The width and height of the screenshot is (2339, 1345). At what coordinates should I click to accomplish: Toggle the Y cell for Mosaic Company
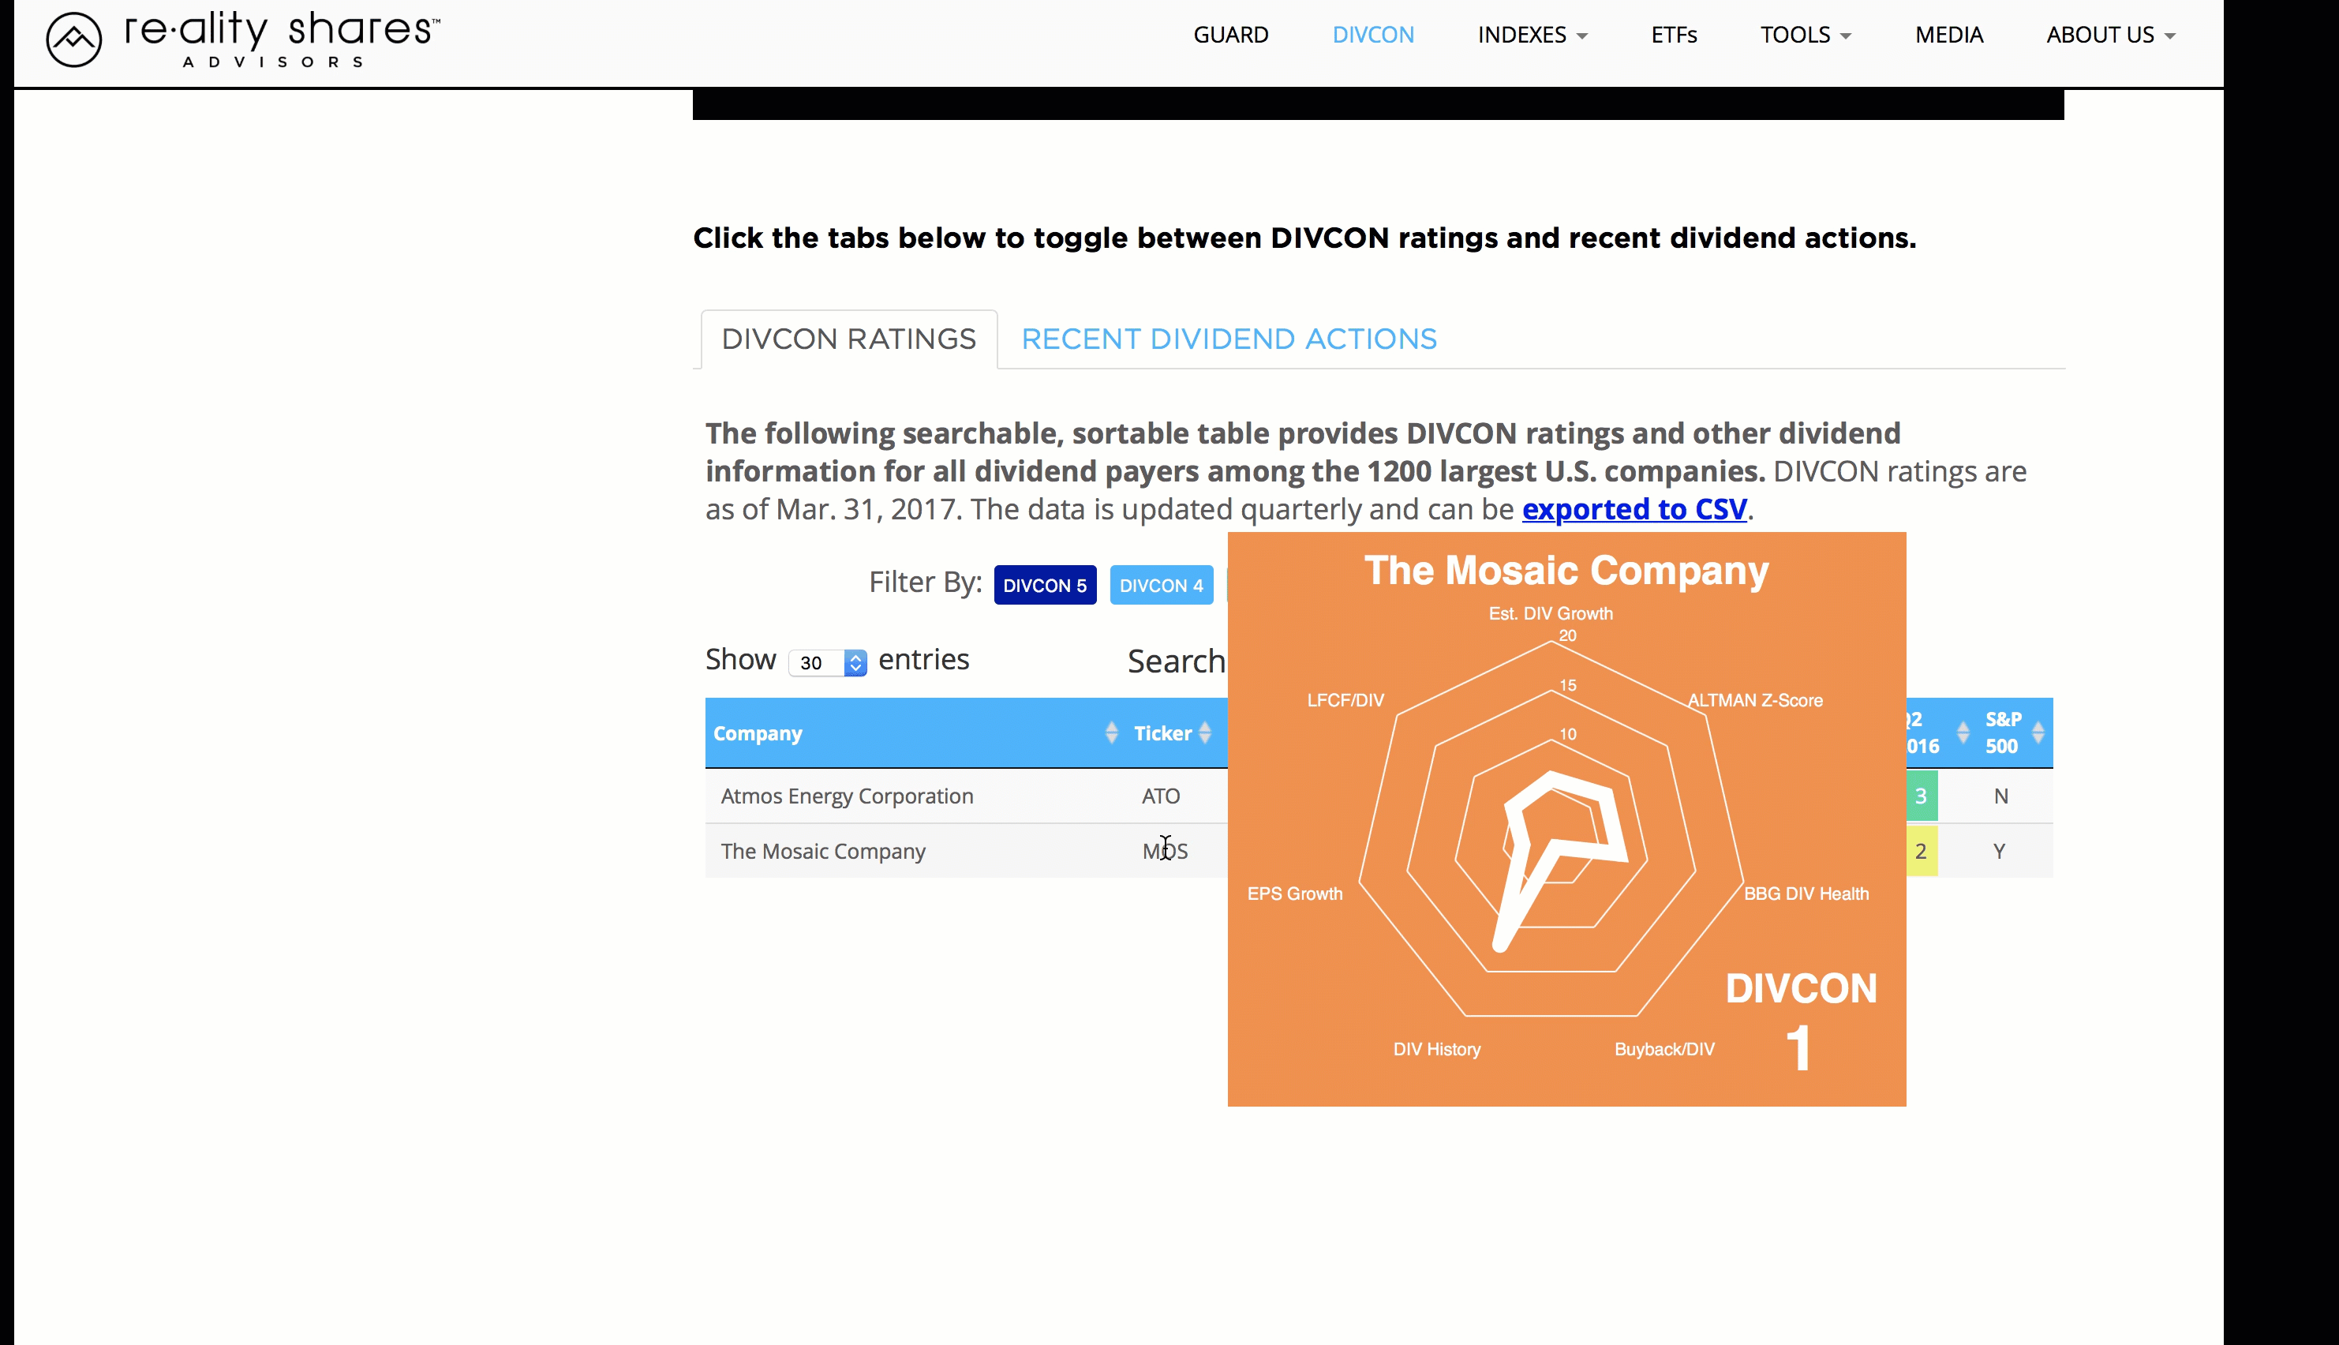coord(1999,850)
